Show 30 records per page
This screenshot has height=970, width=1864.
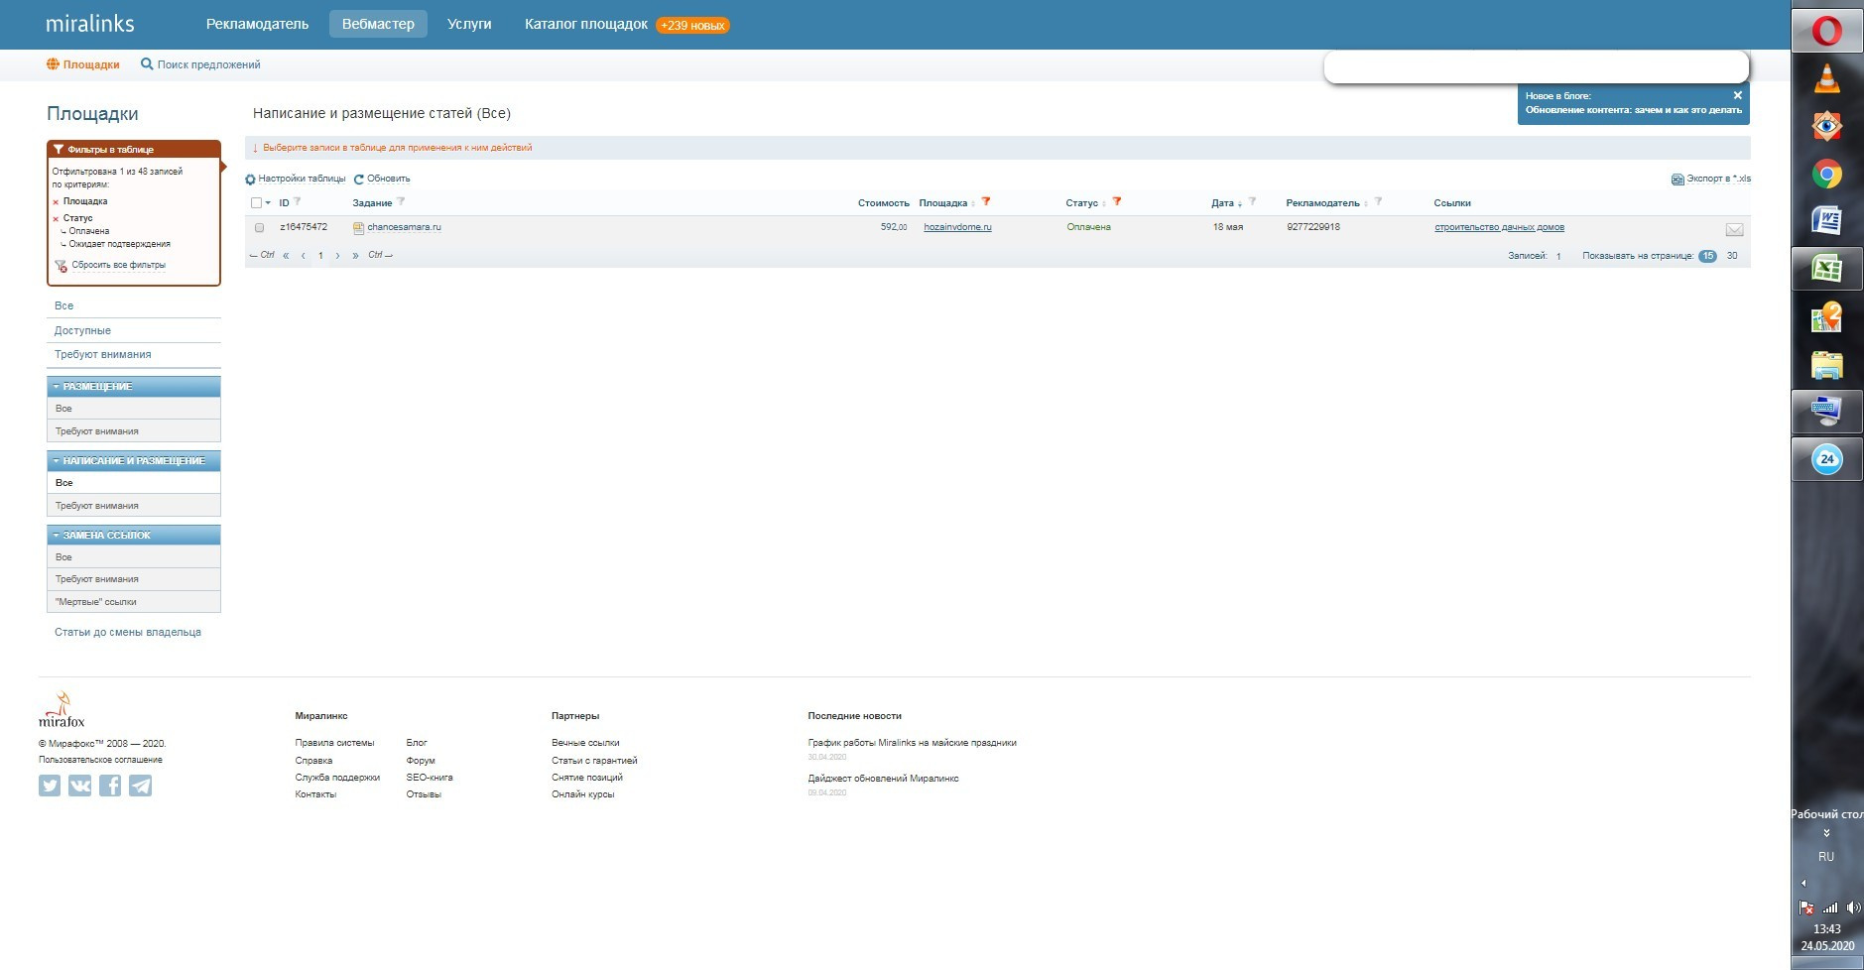coord(1732,256)
